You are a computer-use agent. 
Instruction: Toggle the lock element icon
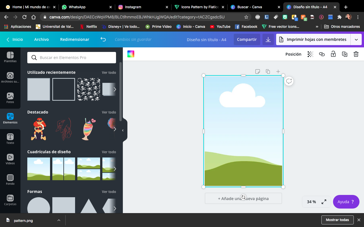click(x=333, y=54)
